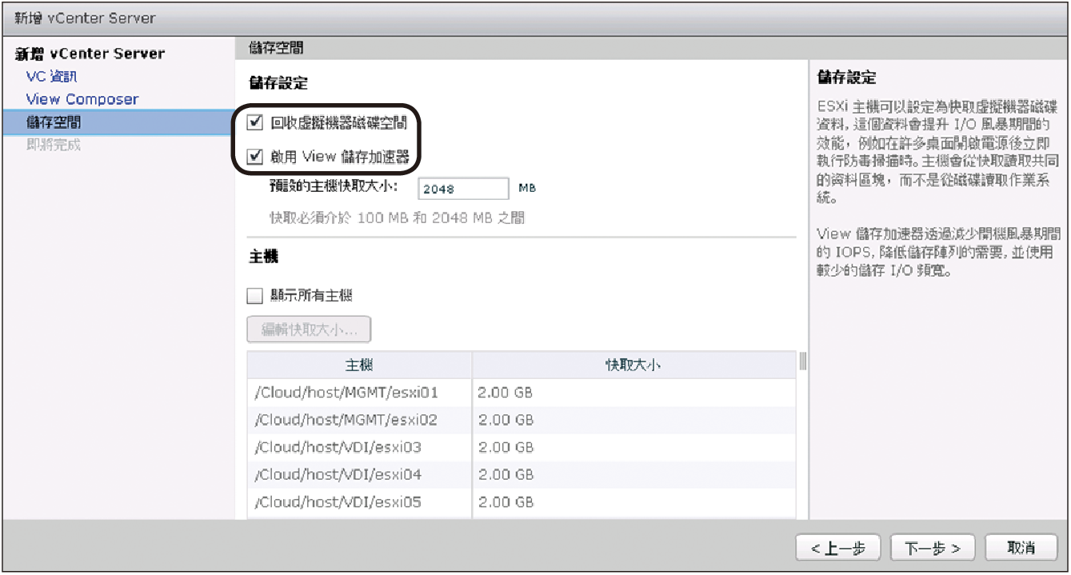The width and height of the screenshot is (1071, 575).
Task: Click the 編輯快取大小 button
Action: [309, 329]
